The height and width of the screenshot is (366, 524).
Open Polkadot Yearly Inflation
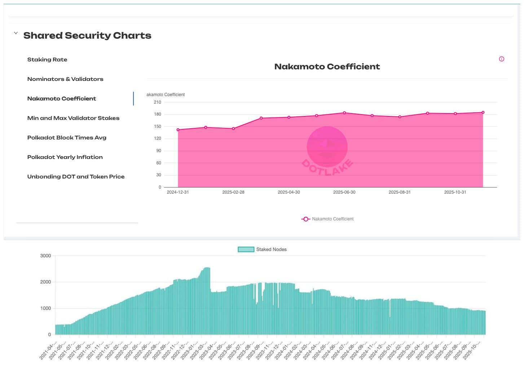[65, 157]
